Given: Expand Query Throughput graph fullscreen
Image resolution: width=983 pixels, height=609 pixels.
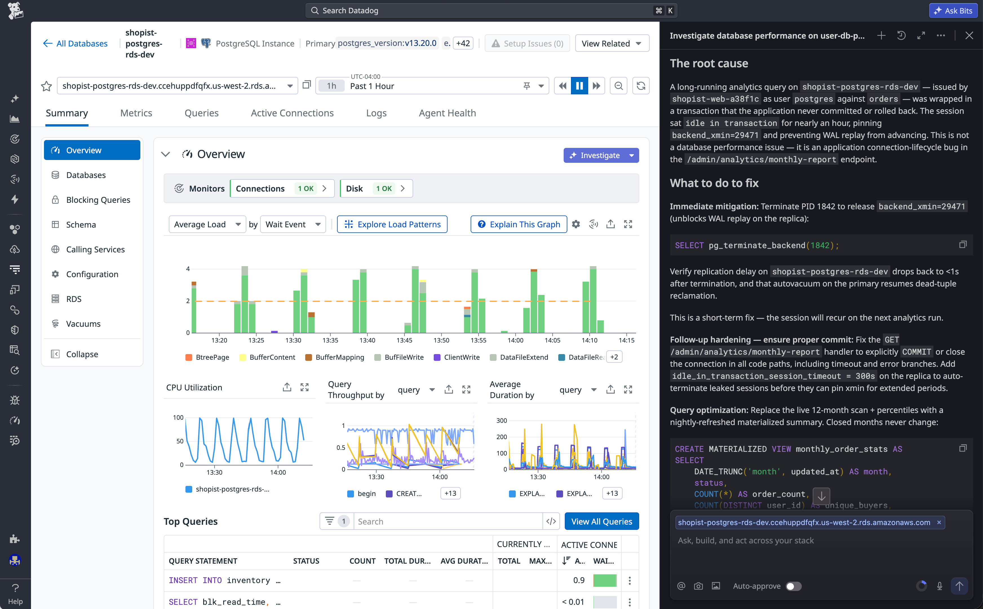Looking at the screenshot, I should click(466, 390).
